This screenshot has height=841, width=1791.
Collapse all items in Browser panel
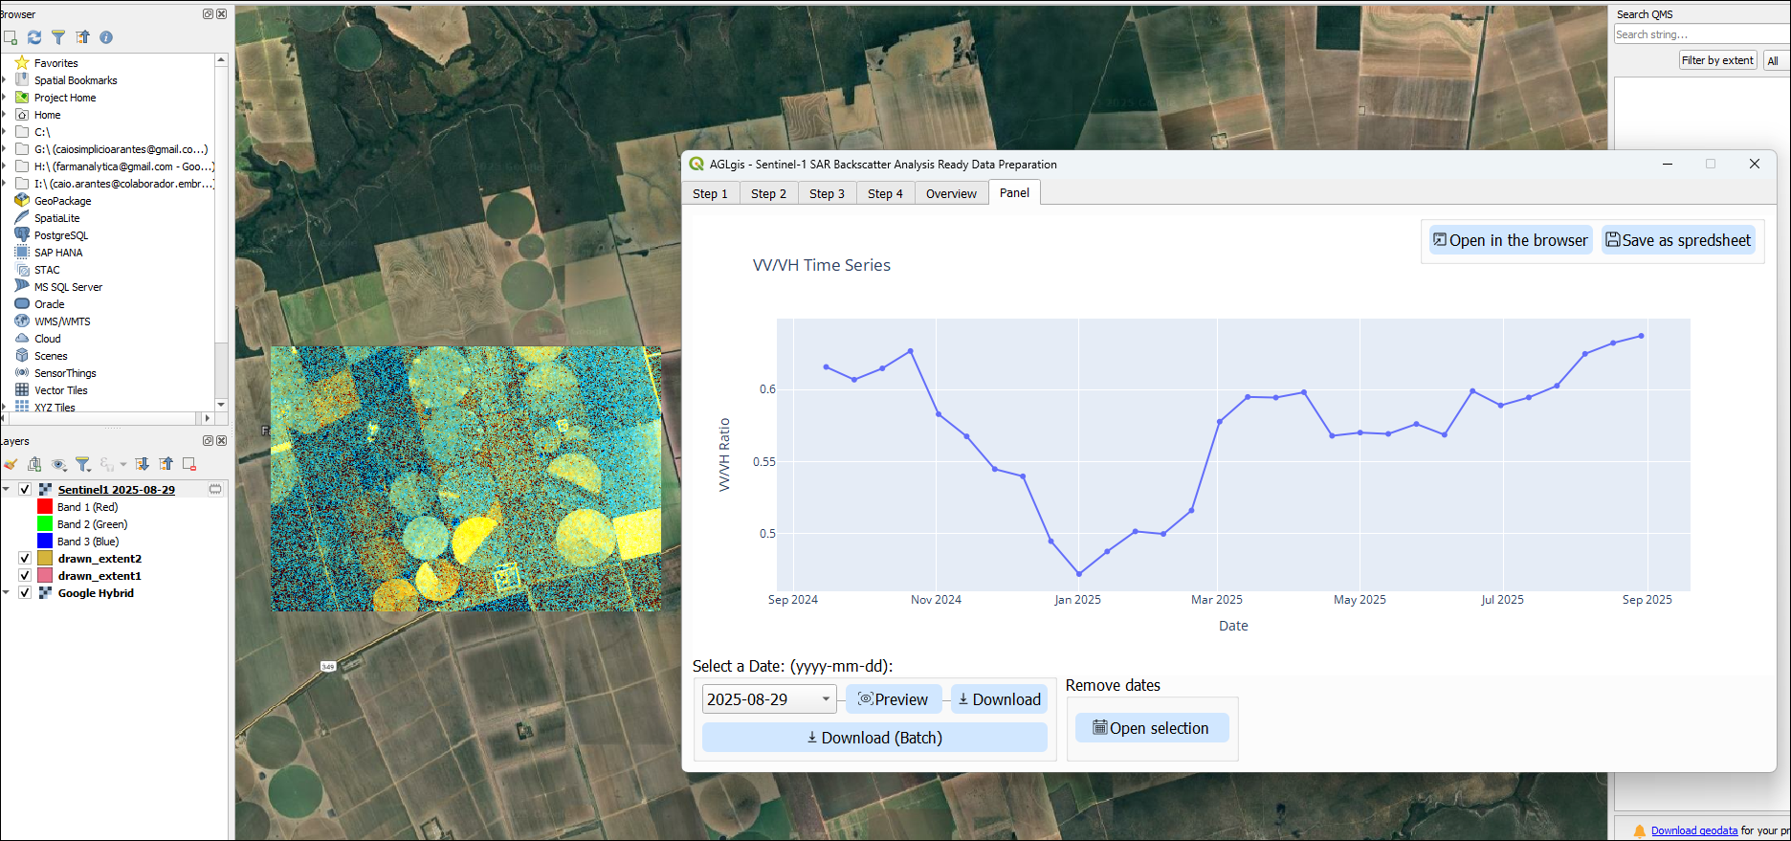(x=83, y=37)
